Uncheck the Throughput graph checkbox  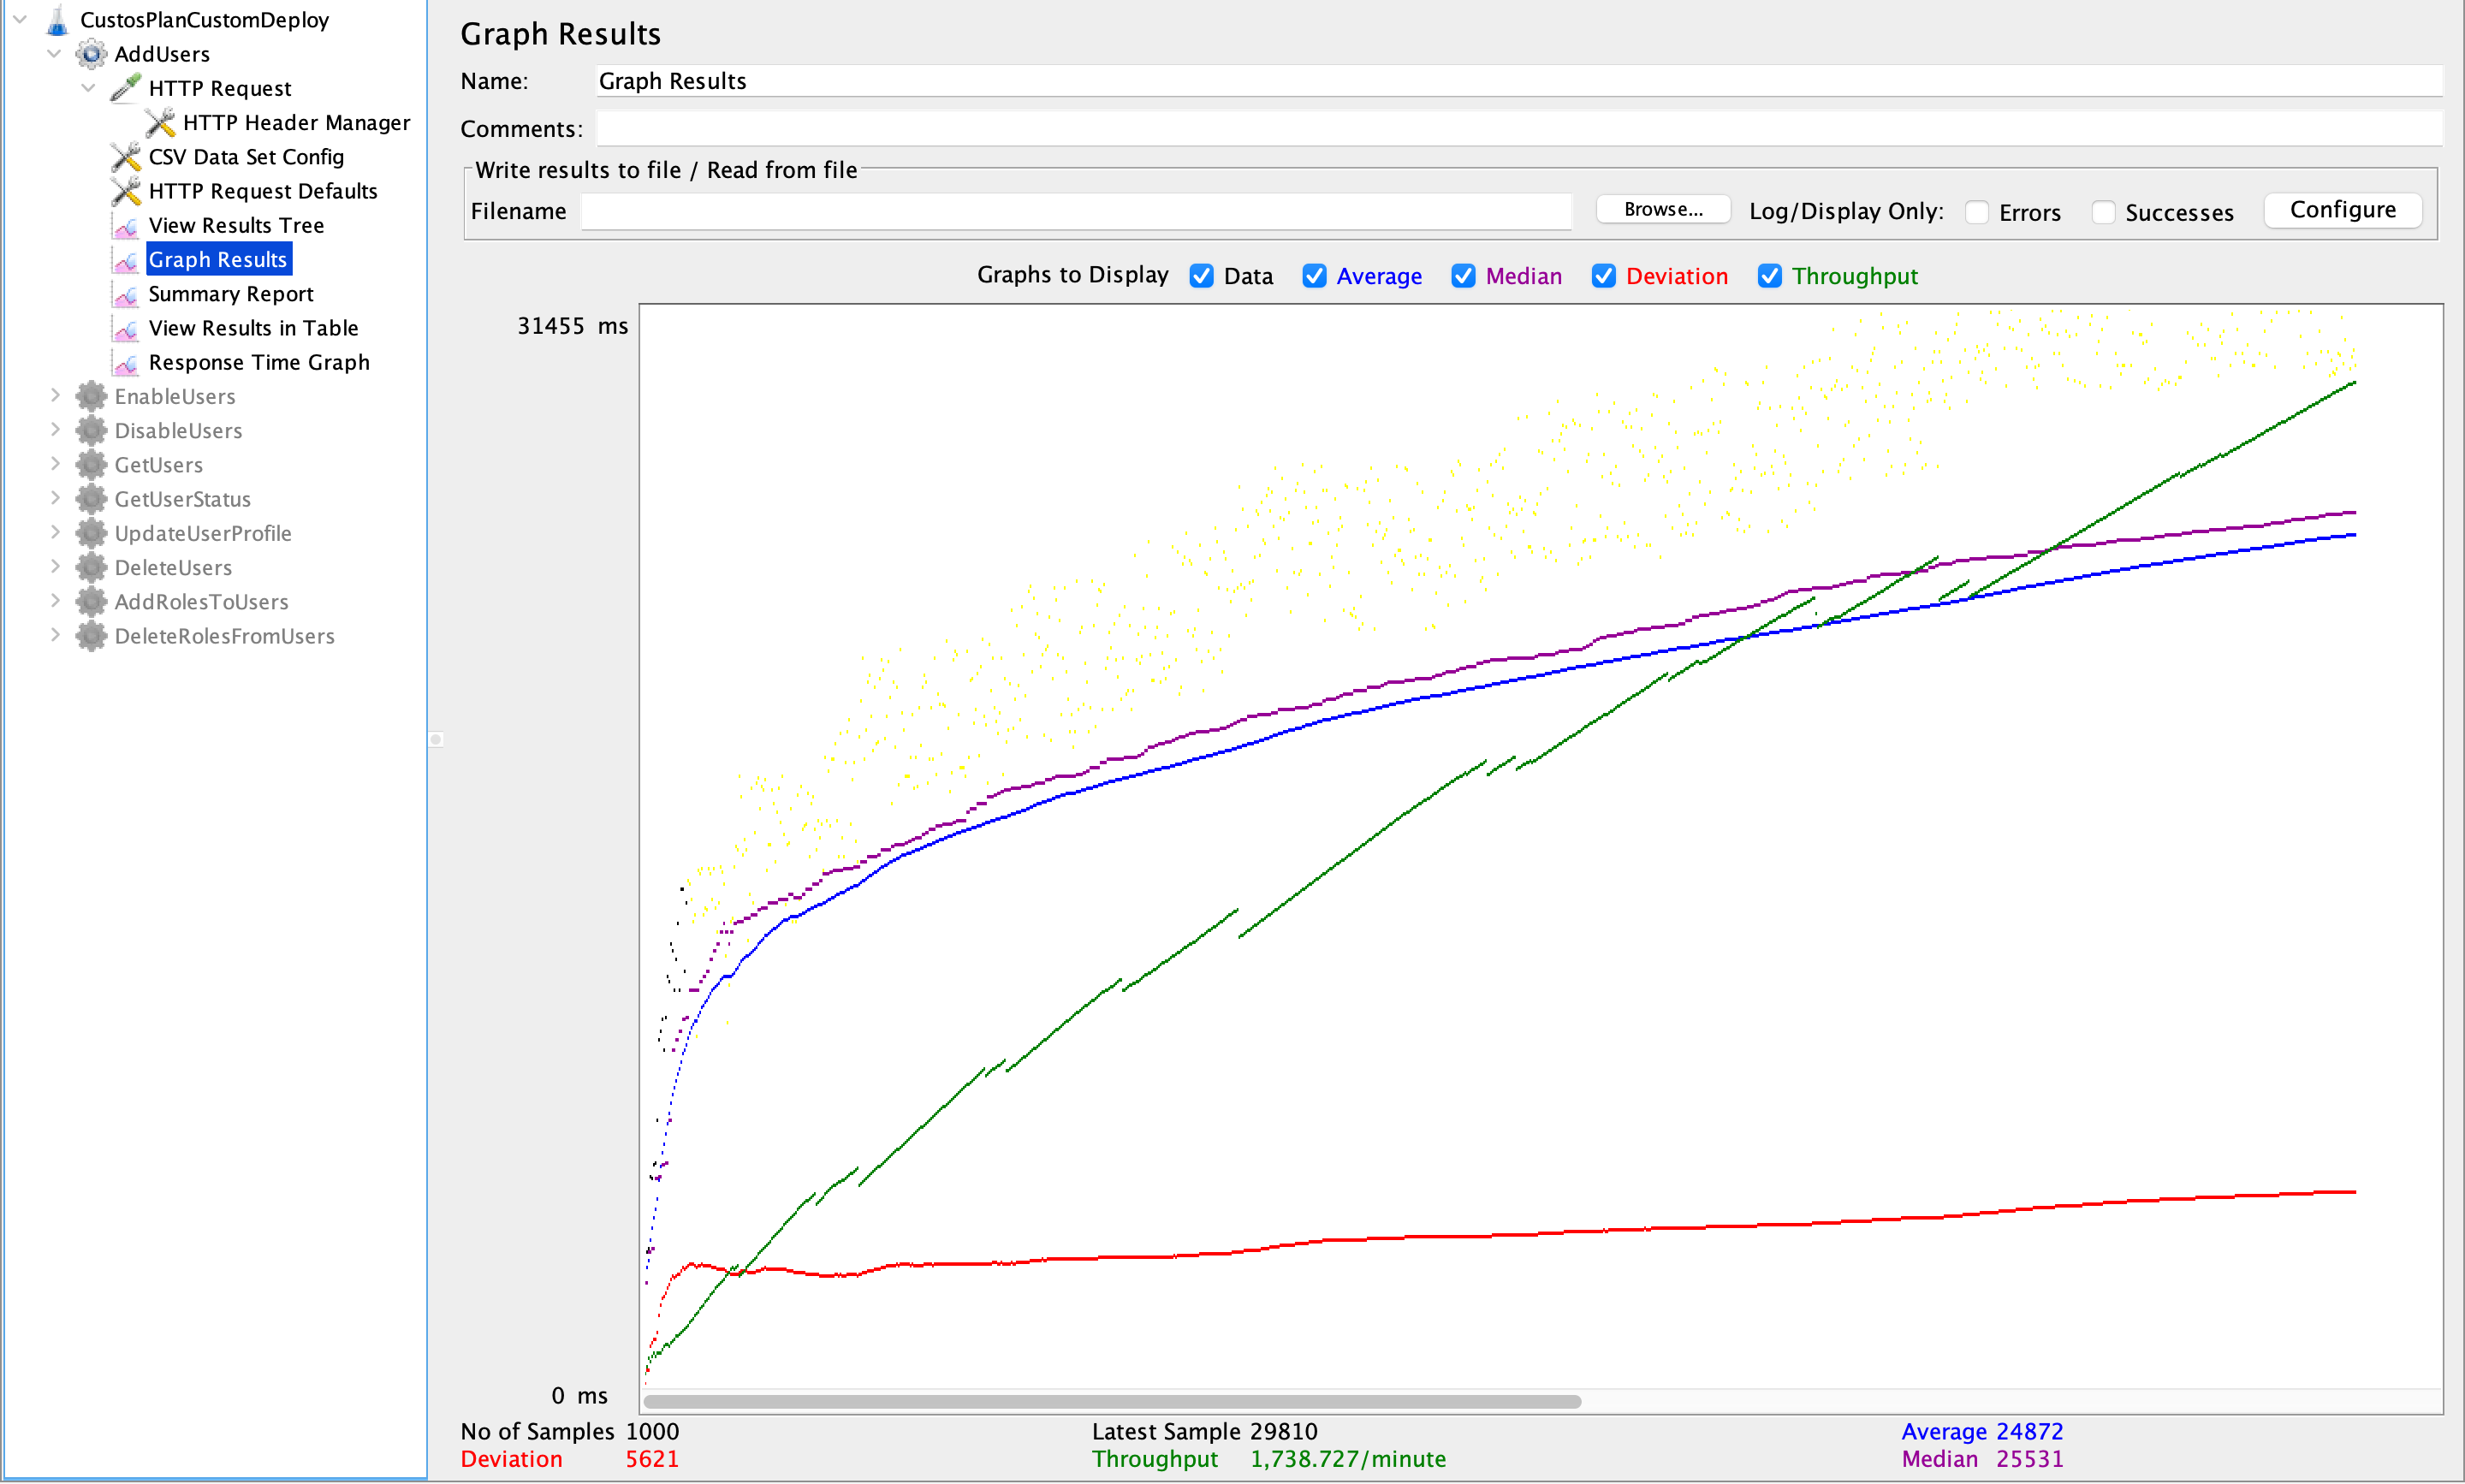[1769, 276]
